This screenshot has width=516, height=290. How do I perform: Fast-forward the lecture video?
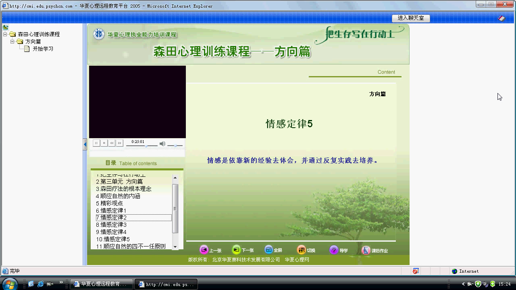click(x=119, y=143)
